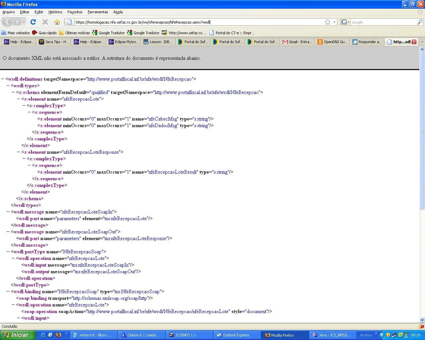Open the Ferramentas menu

(98, 12)
